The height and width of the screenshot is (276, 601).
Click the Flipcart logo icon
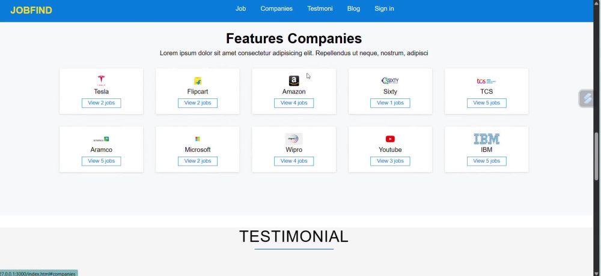198,81
